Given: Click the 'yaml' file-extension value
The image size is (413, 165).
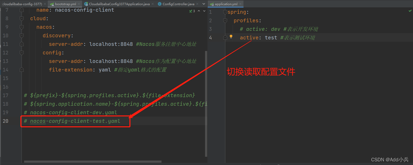Looking at the screenshot, I should tap(105, 70).
